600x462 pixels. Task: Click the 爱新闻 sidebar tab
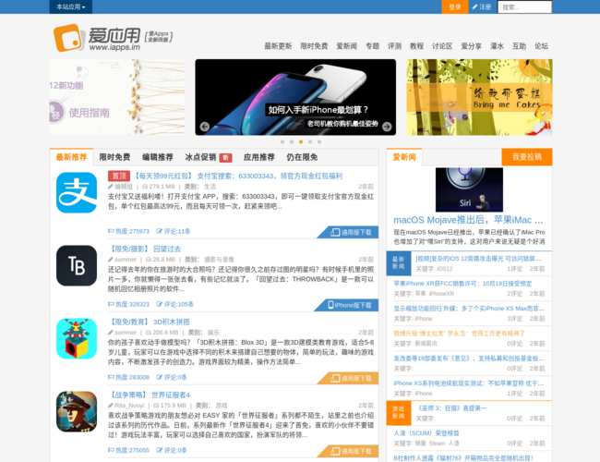(404, 157)
